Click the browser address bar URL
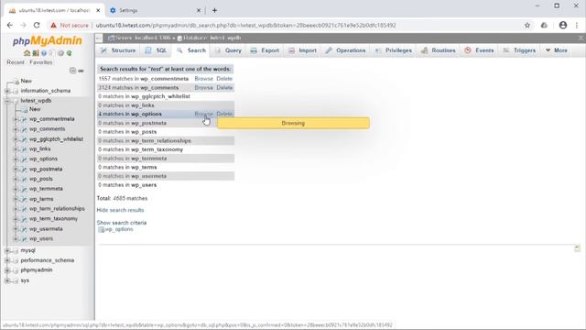The width and height of the screenshot is (586, 330). 245,26
